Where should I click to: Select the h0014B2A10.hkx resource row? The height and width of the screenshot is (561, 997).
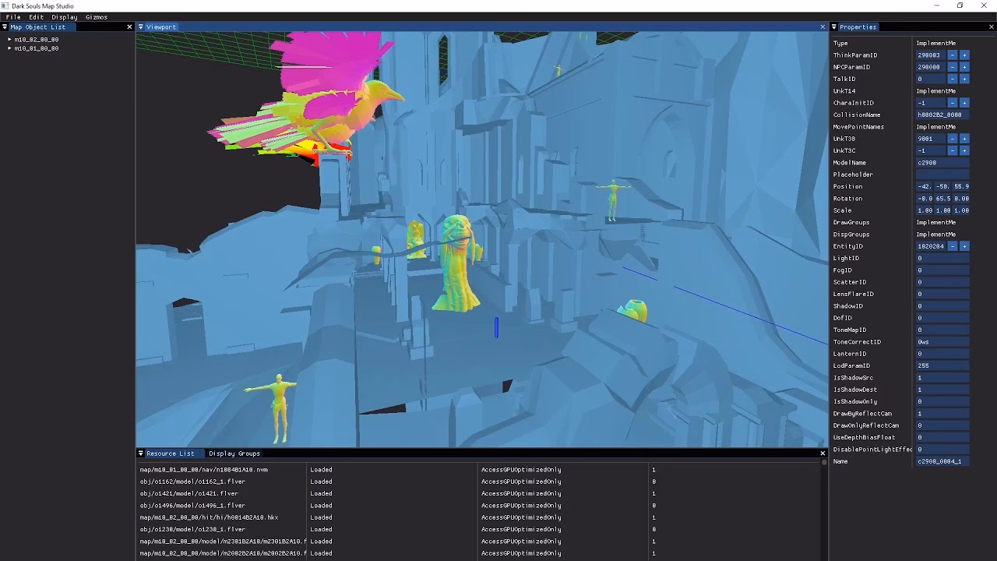click(x=478, y=517)
